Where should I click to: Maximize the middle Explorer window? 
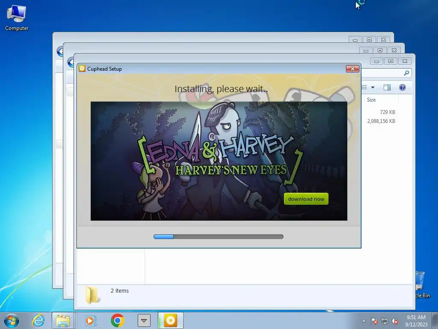pos(380,51)
